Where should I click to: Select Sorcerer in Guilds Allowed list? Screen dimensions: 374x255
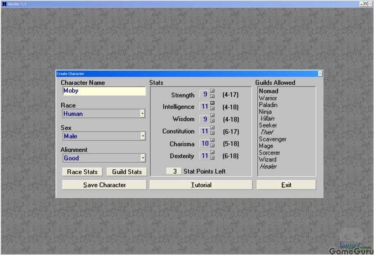(x=269, y=153)
